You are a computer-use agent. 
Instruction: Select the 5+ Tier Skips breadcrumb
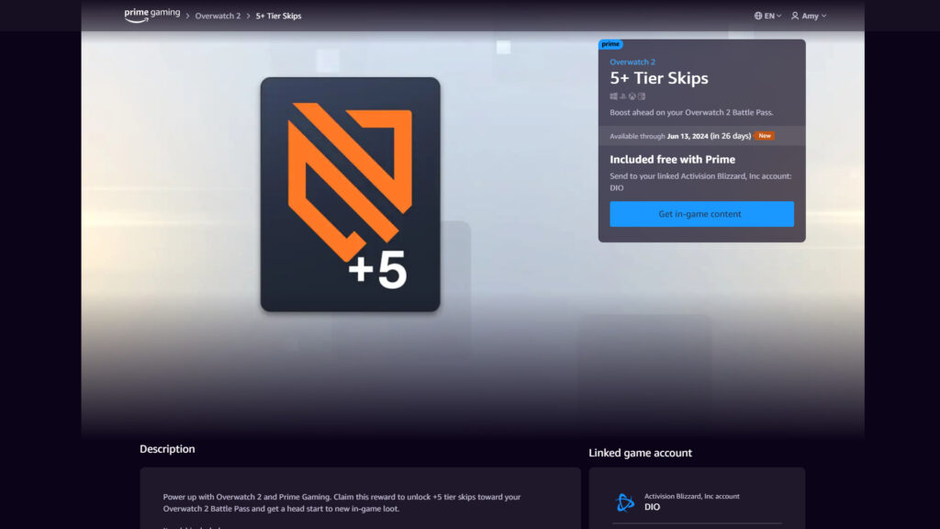click(278, 16)
